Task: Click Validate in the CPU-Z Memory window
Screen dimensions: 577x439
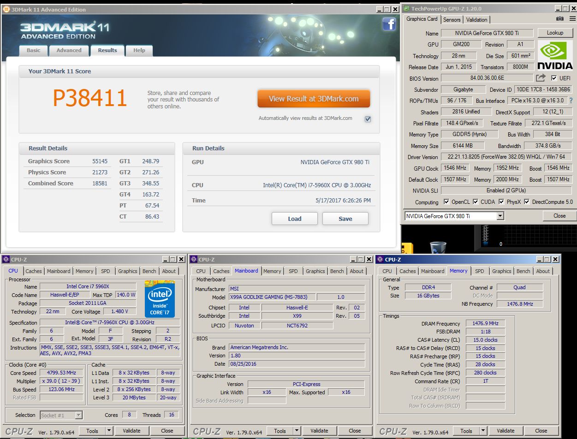Action: 506,431
